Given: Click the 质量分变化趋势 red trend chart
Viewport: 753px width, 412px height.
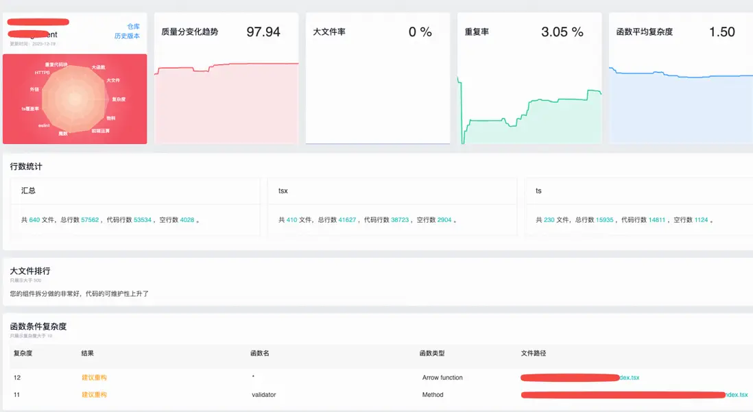Looking at the screenshot, I should pyautogui.click(x=226, y=103).
